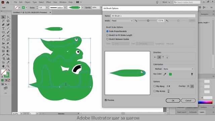Choose the Gradient tool

click(x=8, y=51)
